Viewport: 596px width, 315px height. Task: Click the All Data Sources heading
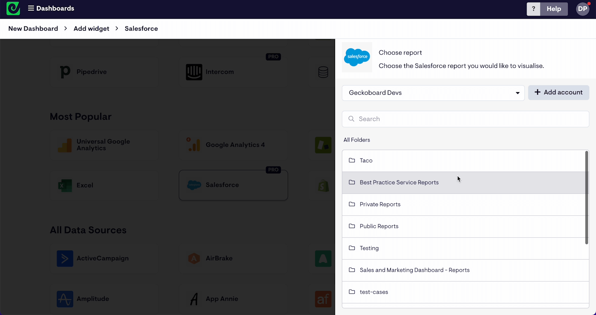pos(88,230)
